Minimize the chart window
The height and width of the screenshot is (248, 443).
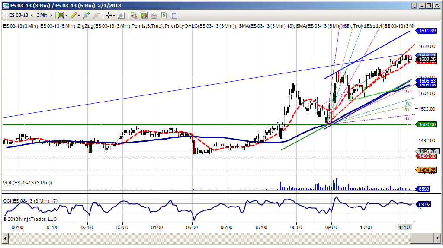pos(422,5)
